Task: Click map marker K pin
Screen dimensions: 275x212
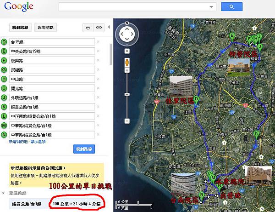Action: point(256,135)
